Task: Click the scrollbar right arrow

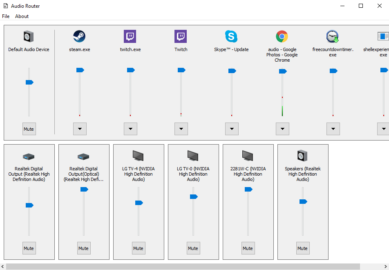Action: tap(386, 267)
